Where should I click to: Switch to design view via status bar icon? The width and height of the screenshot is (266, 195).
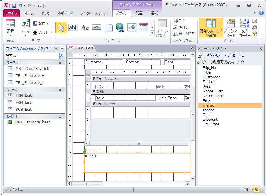[257, 189]
